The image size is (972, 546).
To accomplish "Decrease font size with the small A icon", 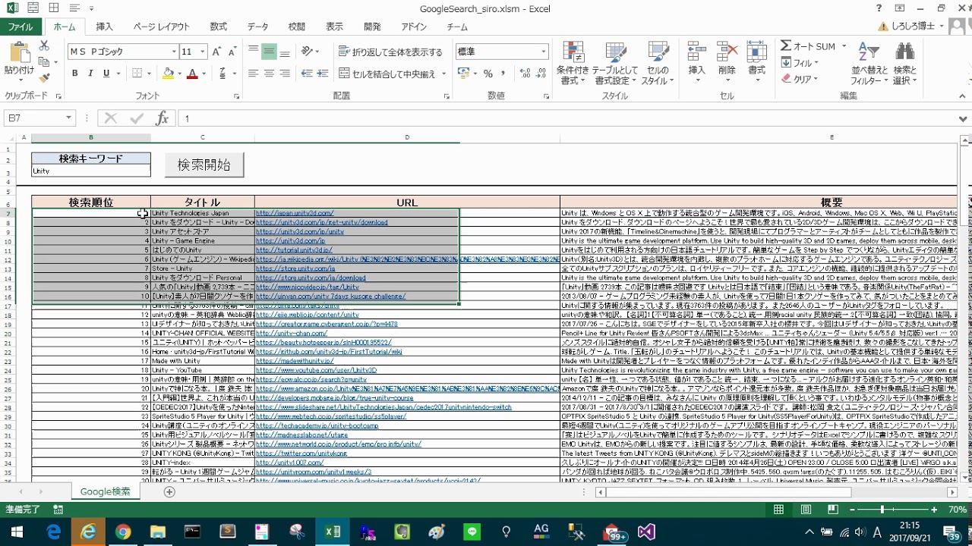I will (232, 52).
